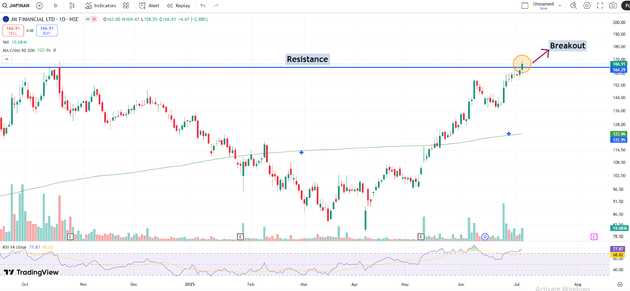The width and height of the screenshot is (630, 291).
Task: Open the May earnings E marker
Action: tap(421, 237)
